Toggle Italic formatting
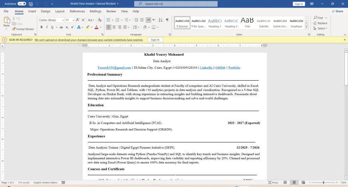This screenshot has width=348, height=187. (x=47, y=27)
